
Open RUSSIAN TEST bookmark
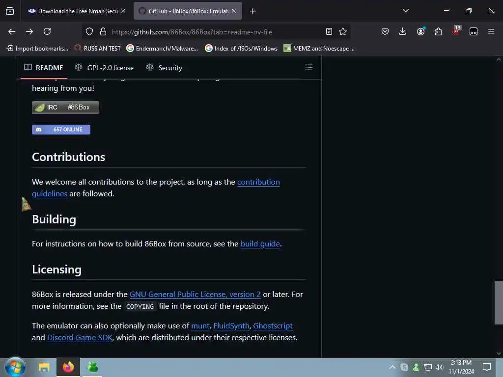click(98, 49)
